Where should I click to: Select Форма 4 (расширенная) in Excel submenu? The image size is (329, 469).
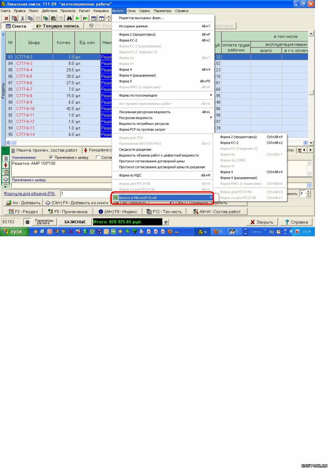[x=250, y=178]
